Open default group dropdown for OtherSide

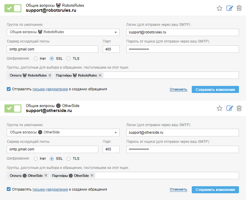[63, 132]
